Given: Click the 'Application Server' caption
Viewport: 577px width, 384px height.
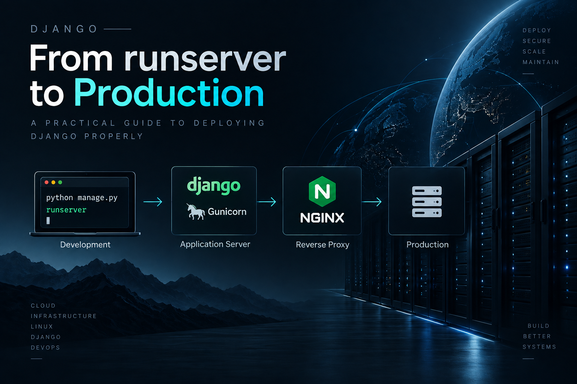Looking at the screenshot, I should (x=215, y=244).
